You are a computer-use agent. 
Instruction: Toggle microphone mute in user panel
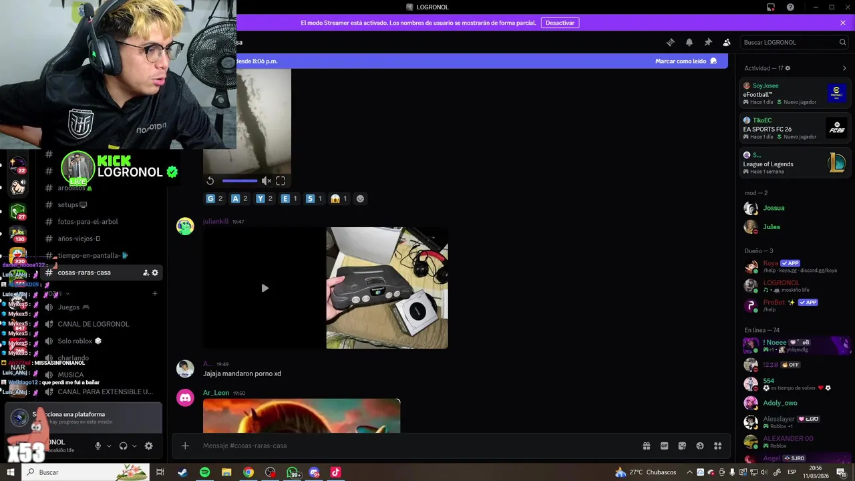click(x=98, y=446)
